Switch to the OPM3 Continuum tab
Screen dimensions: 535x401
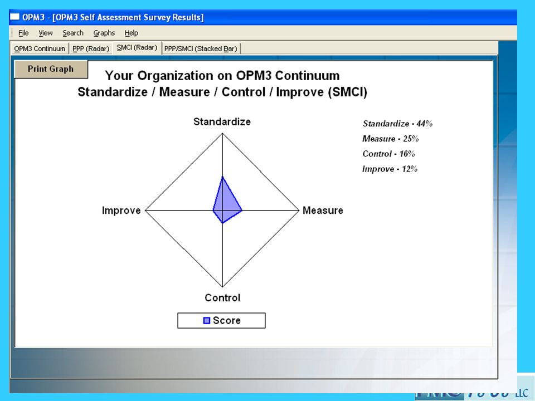coord(40,49)
